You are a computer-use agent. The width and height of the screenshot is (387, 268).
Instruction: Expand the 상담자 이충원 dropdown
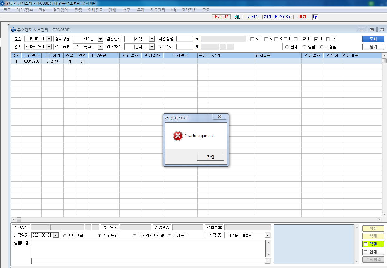click(268, 235)
